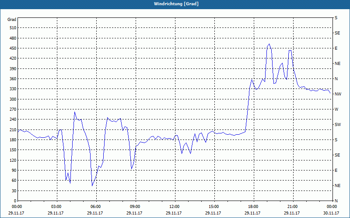Screen dimensions: 350x218
Task: Click the "29.11.17" date under "18:00"
Action: [252, 213]
